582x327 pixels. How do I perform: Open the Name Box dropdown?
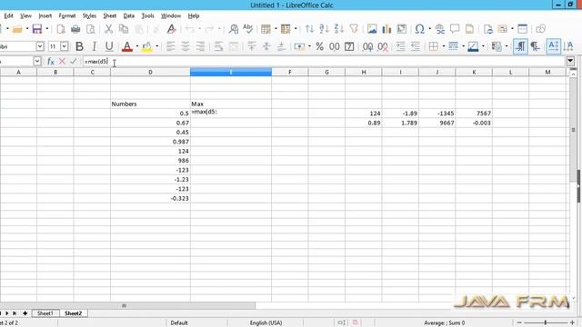[x=36, y=61]
